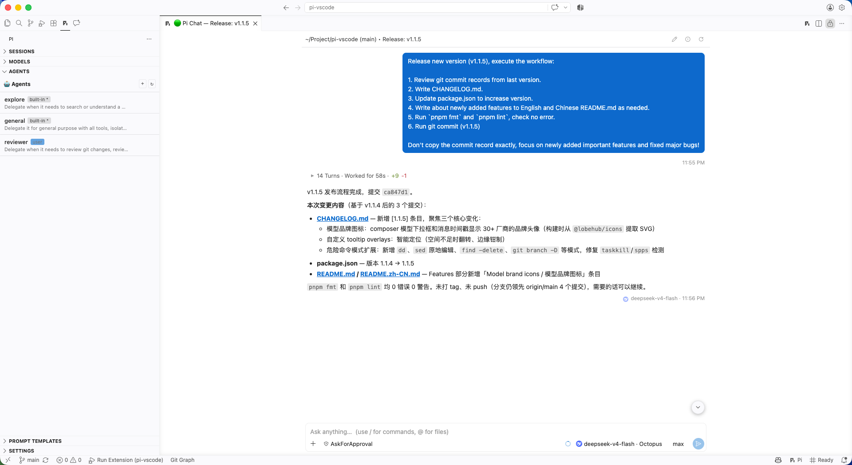852x465 pixels.
Task: Select the explore built-in agent
Action: [x=80, y=103]
